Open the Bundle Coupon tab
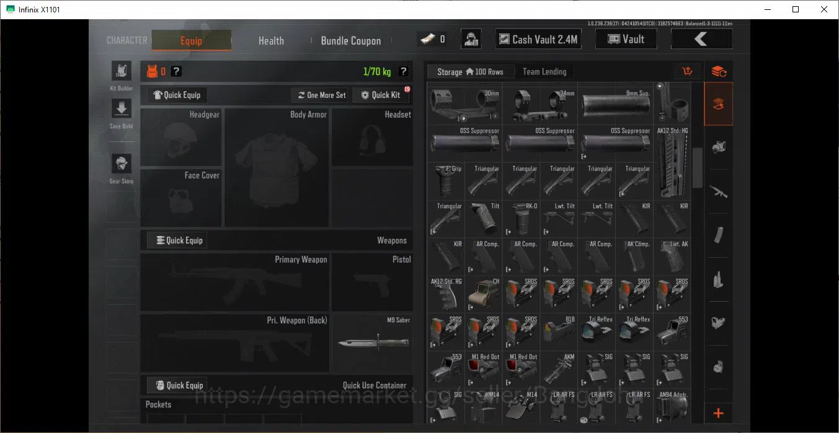 pyautogui.click(x=351, y=40)
